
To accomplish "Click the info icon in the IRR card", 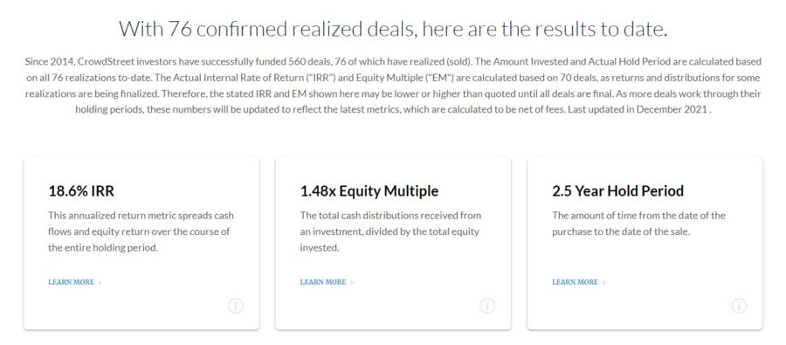I will [x=236, y=306].
